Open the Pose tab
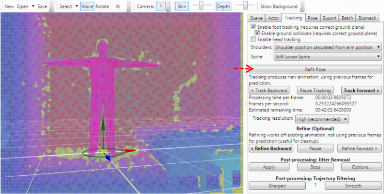384x194 pixels. click(312, 18)
